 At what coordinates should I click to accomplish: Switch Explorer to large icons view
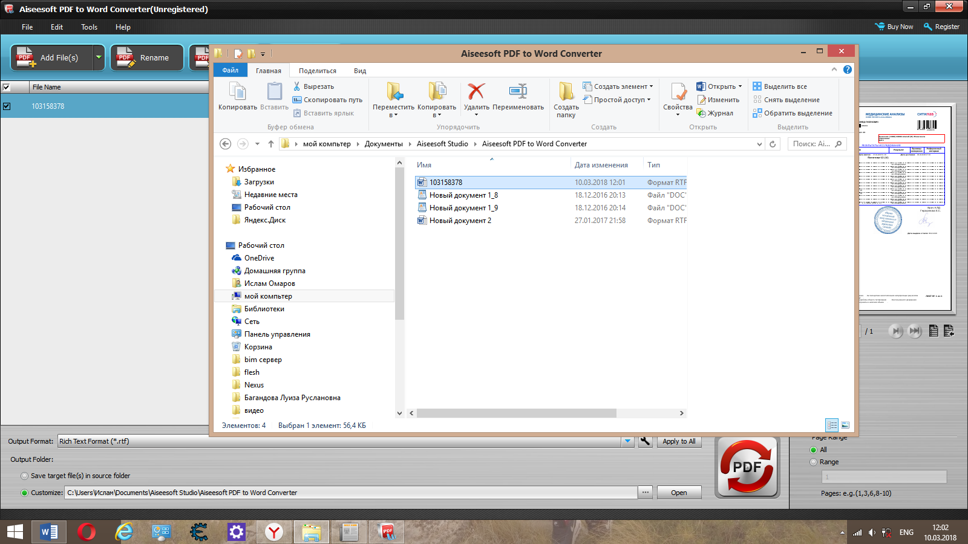click(845, 425)
